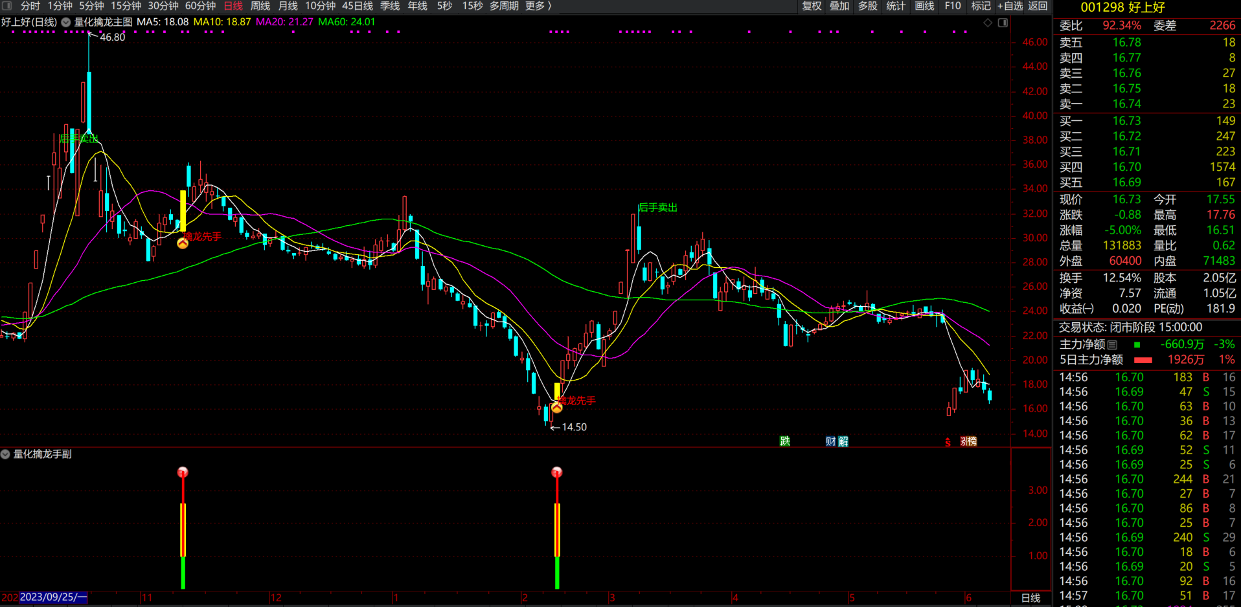This screenshot has width=1241, height=607.
Task: Click the 买五 16.69 bid row
Action: pos(1147,182)
